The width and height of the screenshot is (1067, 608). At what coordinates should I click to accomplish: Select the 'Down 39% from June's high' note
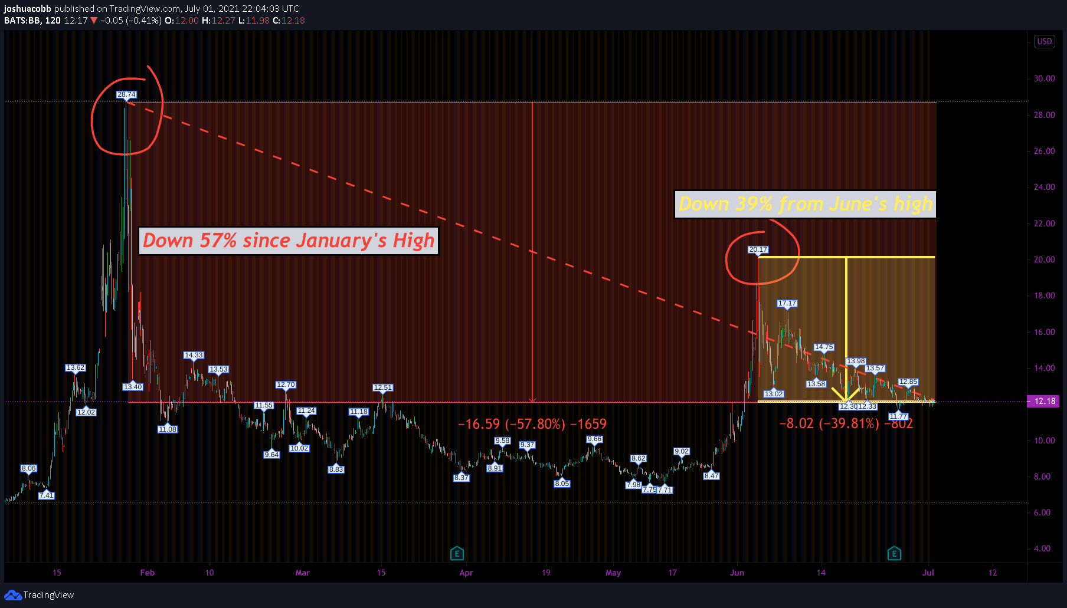pyautogui.click(x=805, y=204)
